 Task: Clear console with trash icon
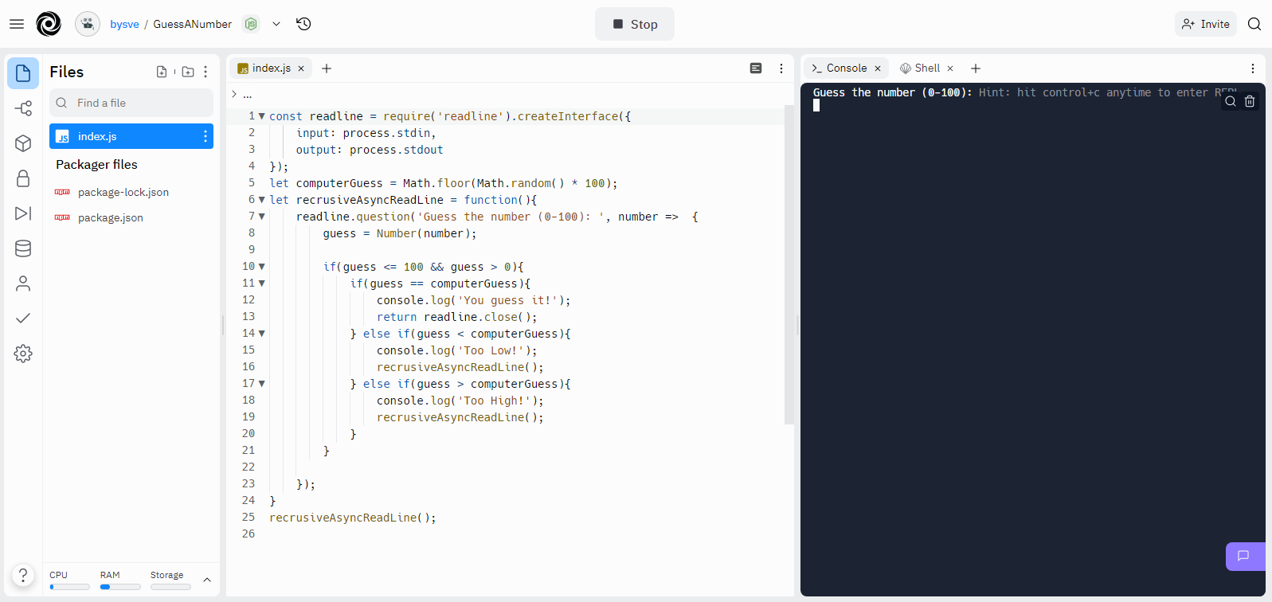[x=1250, y=101]
